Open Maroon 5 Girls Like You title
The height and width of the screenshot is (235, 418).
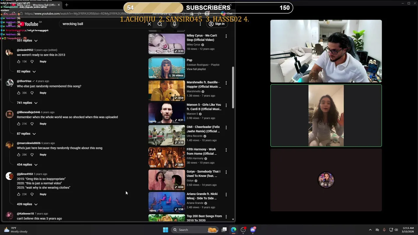(204, 107)
